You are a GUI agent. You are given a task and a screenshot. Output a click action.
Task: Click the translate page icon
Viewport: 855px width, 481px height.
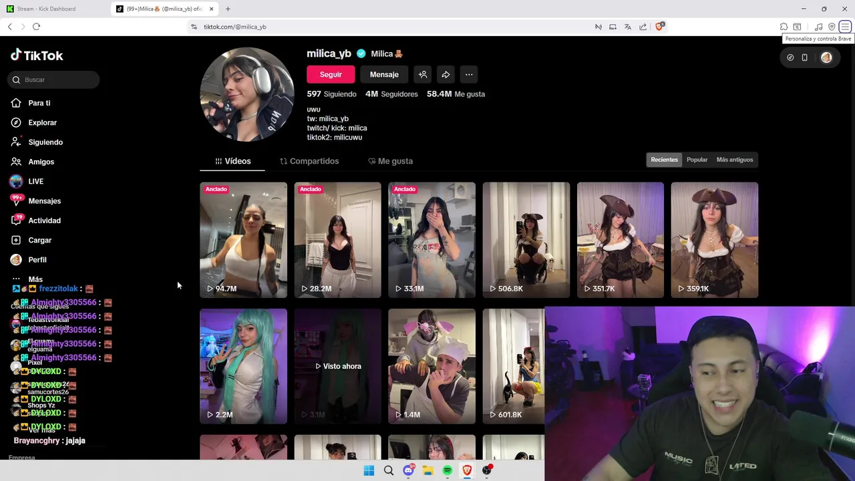tap(628, 27)
